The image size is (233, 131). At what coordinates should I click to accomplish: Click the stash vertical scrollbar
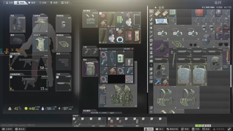tap(231, 76)
